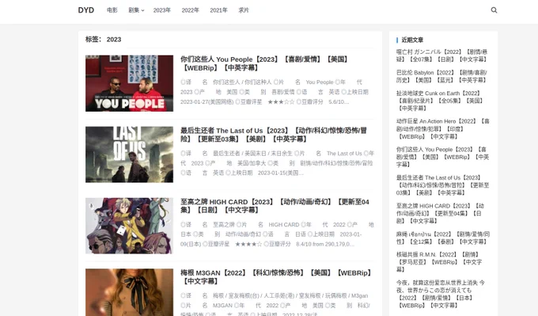Open article title 梅根 M3GAN
The height and width of the screenshot is (316, 538).
click(277, 277)
